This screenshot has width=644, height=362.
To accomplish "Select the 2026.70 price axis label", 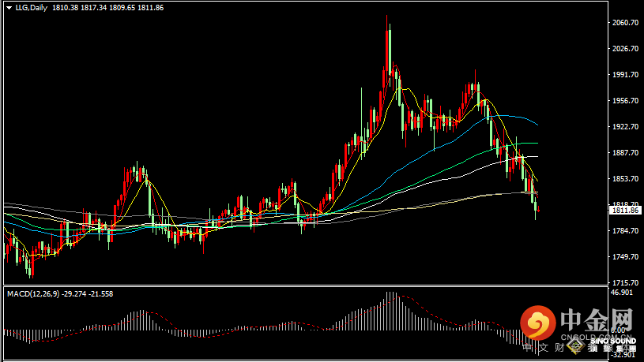I will (x=625, y=49).
